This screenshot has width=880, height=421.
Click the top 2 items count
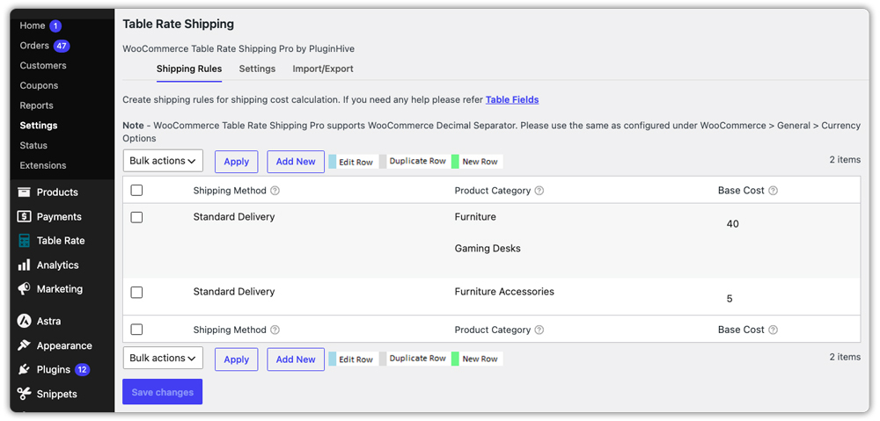[x=845, y=160]
